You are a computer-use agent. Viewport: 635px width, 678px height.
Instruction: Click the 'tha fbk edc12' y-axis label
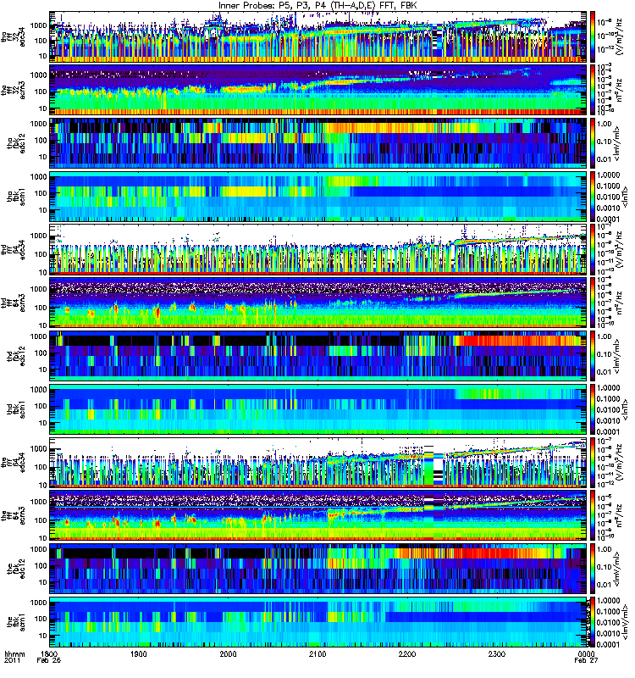[x=16, y=143]
